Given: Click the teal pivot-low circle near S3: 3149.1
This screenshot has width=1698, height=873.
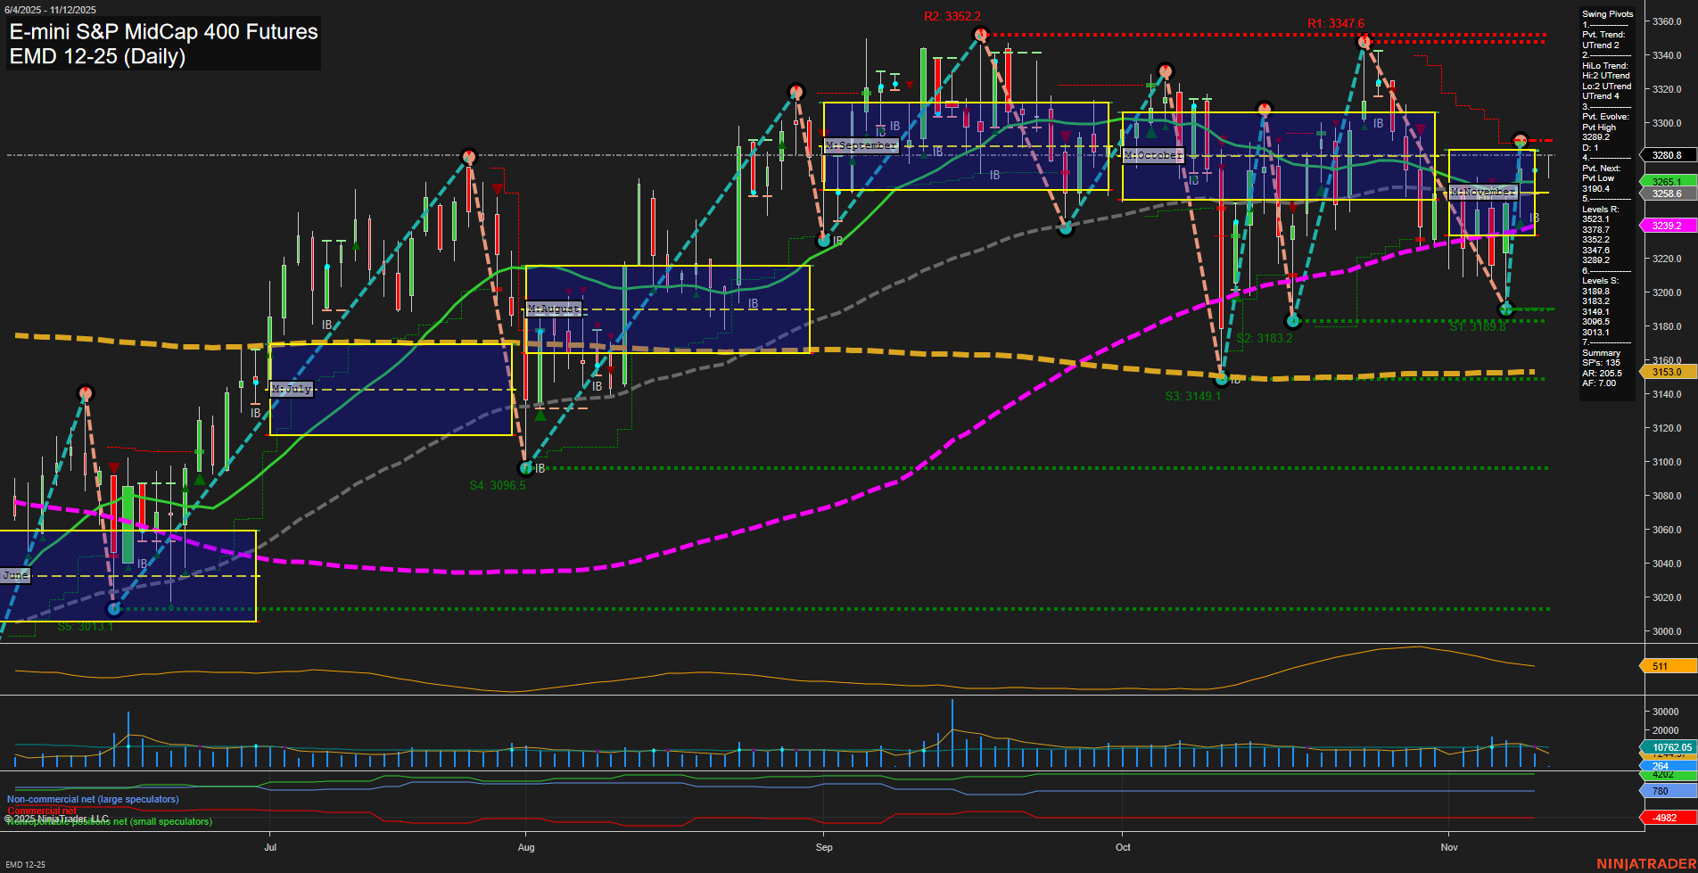Looking at the screenshot, I should [1222, 380].
